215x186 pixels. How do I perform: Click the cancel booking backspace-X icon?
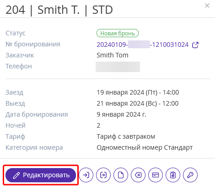pyautogui.click(x=138, y=175)
